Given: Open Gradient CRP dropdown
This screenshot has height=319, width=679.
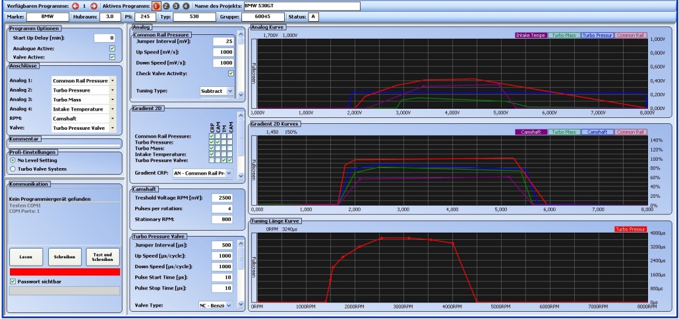Looking at the screenshot, I should [229, 173].
